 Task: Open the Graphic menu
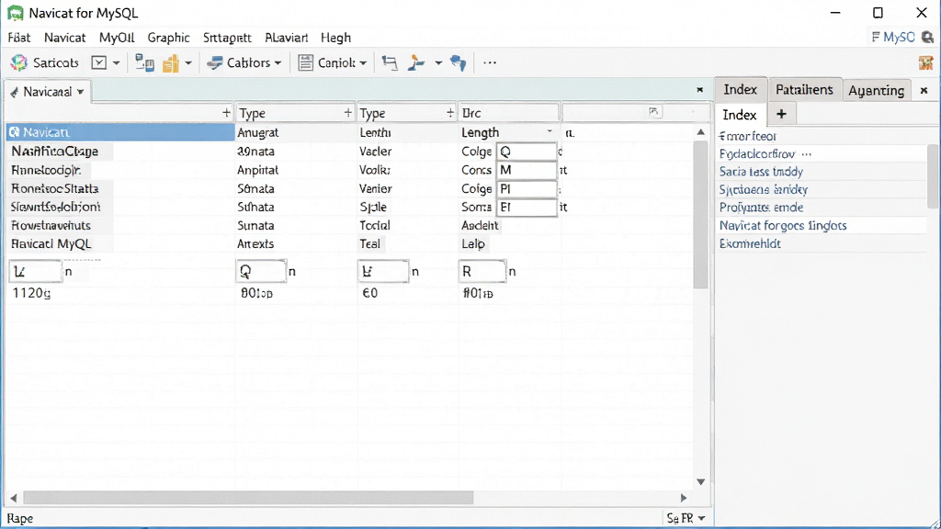click(x=169, y=37)
